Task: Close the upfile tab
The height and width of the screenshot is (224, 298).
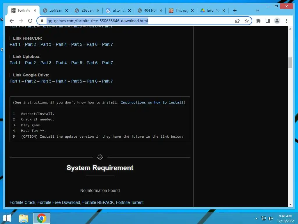Action: tap(67, 10)
